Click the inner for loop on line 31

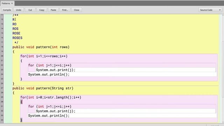(50, 106)
